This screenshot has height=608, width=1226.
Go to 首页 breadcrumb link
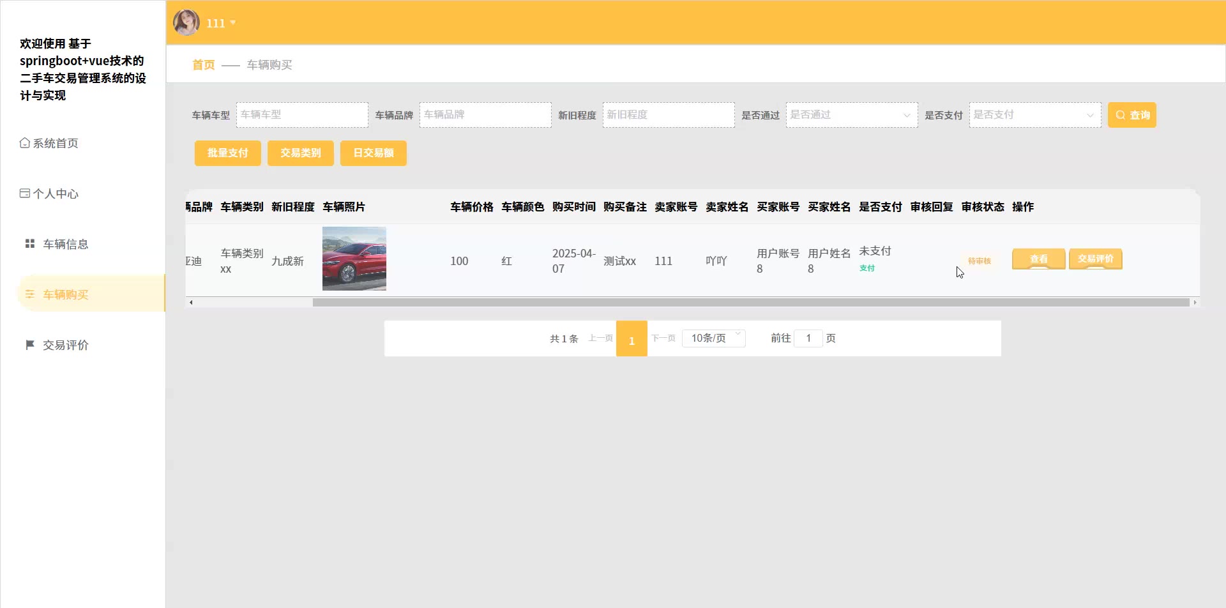(203, 65)
